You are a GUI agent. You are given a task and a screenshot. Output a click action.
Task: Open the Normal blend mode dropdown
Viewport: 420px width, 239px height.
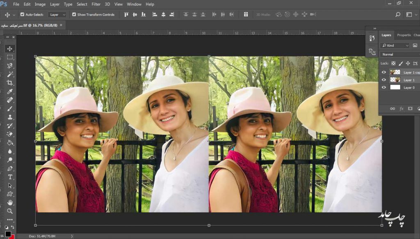click(x=400, y=54)
